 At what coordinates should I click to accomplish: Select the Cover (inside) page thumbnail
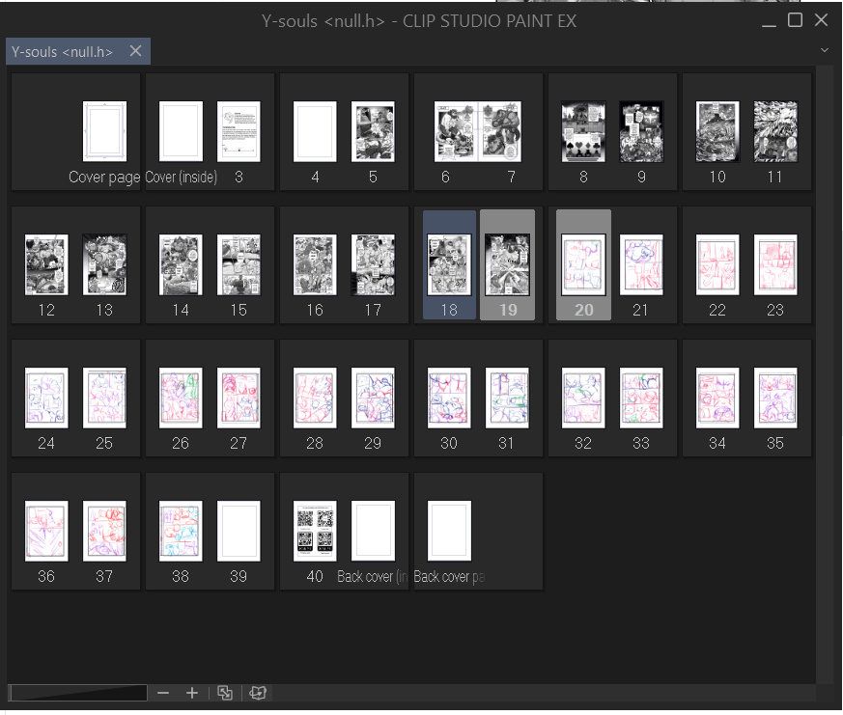click(182, 131)
